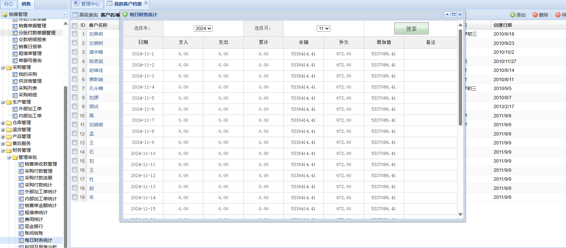The height and width of the screenshot is (248, 566).
Task: Check the select-all checkbox in table header
Action: tap(75, 25)
